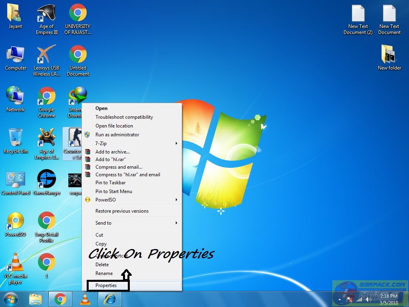Show hidden system tray icons arrow

pos(340,299)
